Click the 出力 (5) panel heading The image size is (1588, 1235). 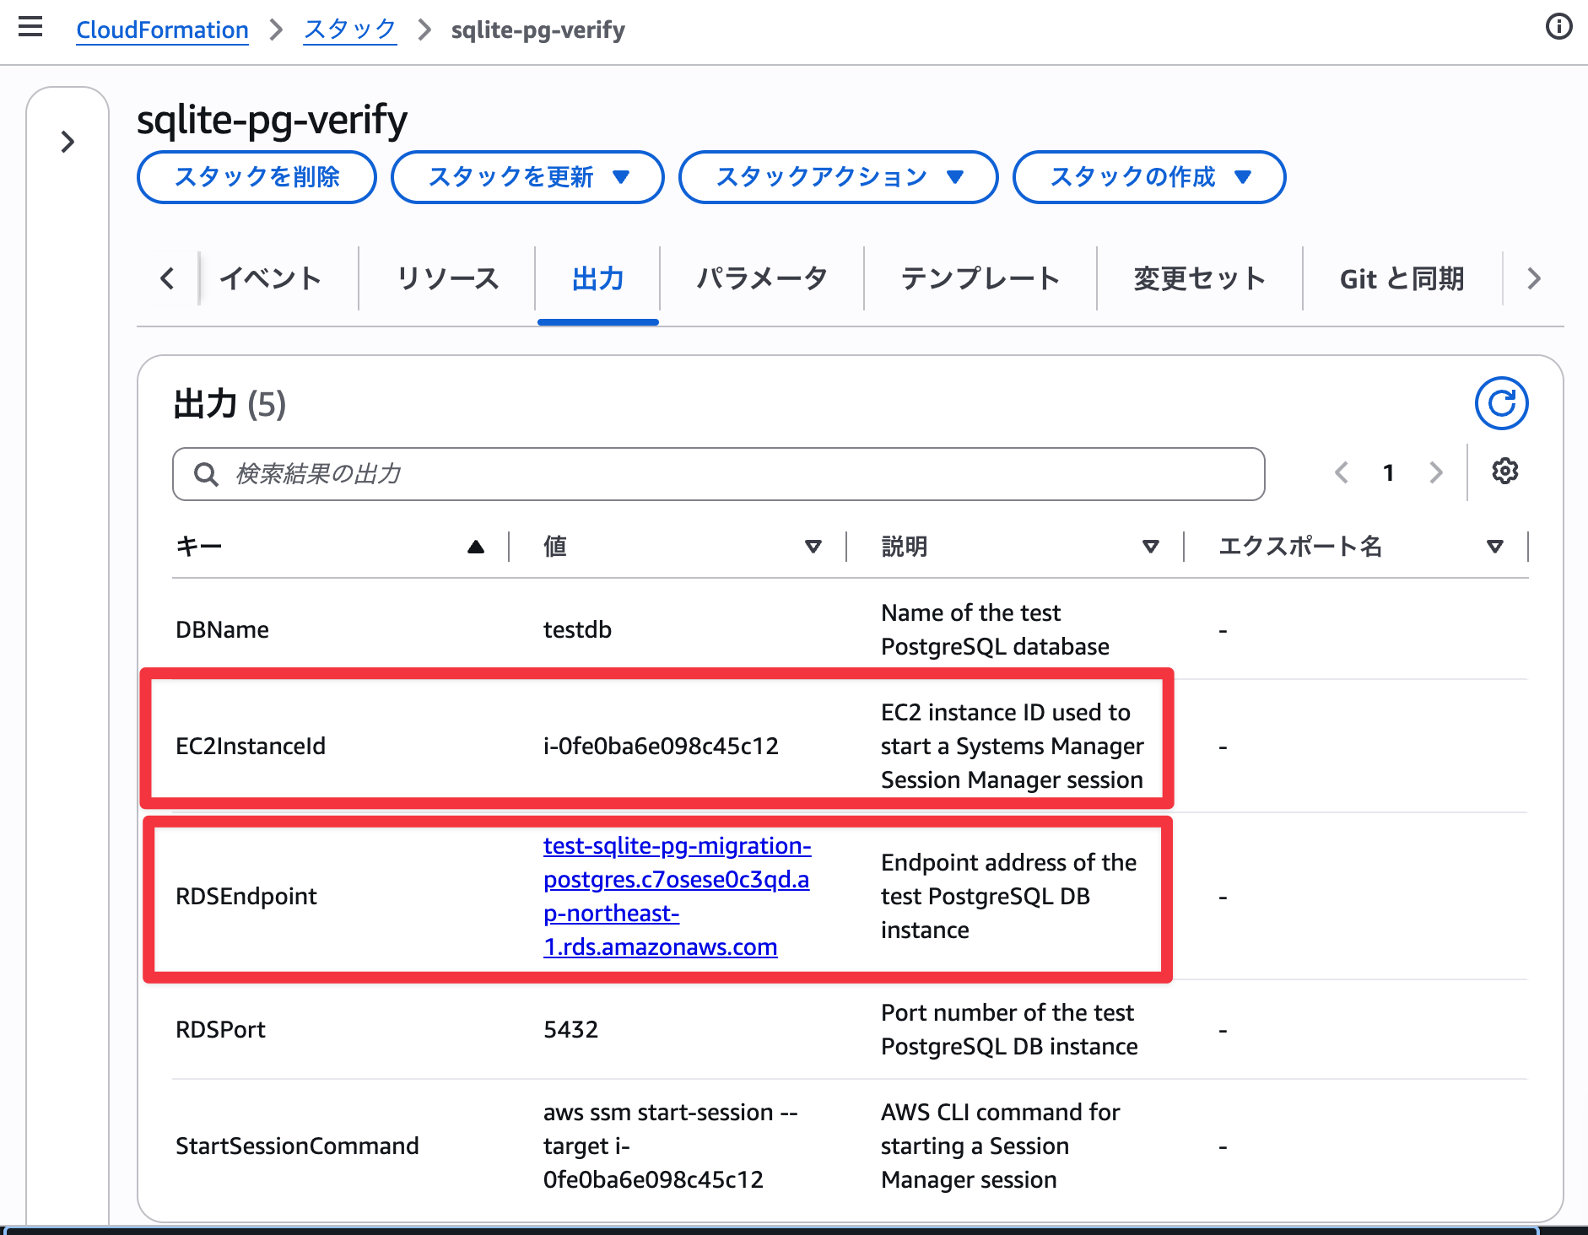pyautogui.click(x=230, y=404)
